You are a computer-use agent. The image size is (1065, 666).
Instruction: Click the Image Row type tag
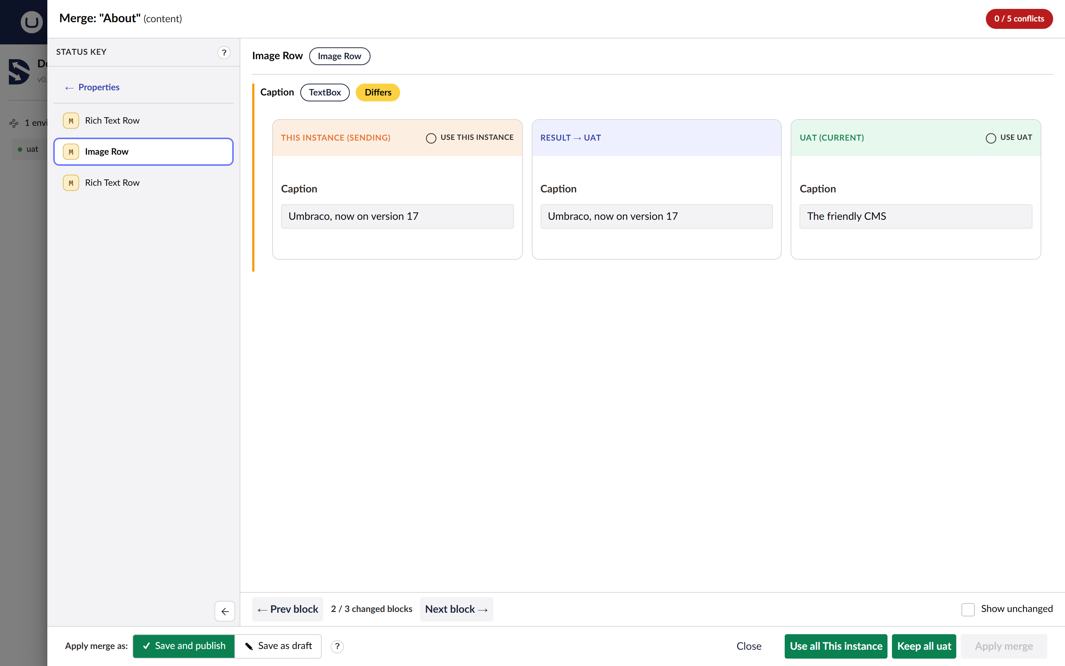339,56
